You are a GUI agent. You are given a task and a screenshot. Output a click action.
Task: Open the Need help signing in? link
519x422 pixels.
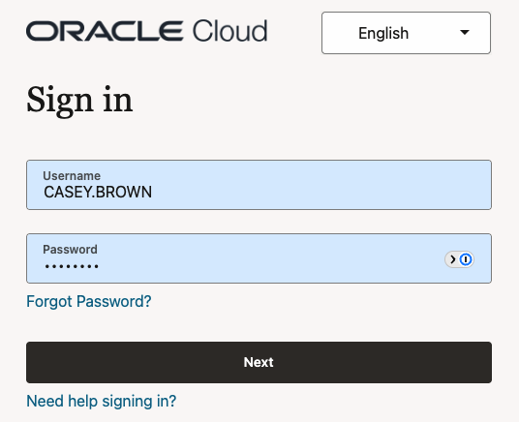point(102,401)
